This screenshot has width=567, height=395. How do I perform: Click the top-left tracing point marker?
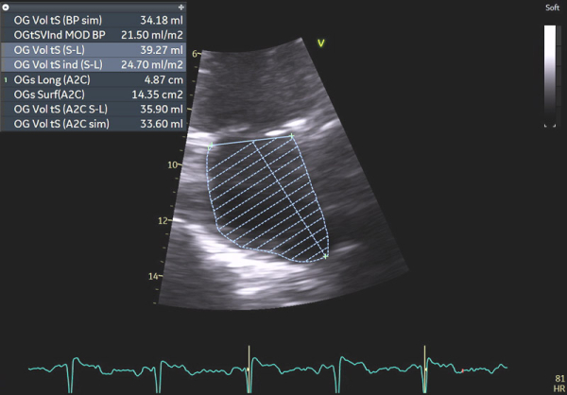(209, 144)
